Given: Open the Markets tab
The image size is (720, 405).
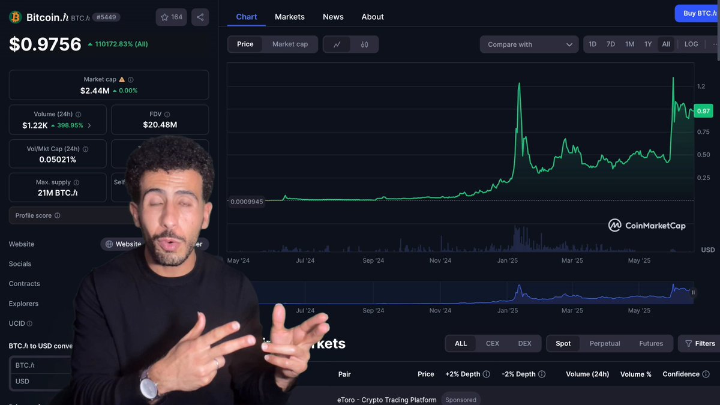Looking at the screenshot, I should pyautogui.click(x=290, y=17).
